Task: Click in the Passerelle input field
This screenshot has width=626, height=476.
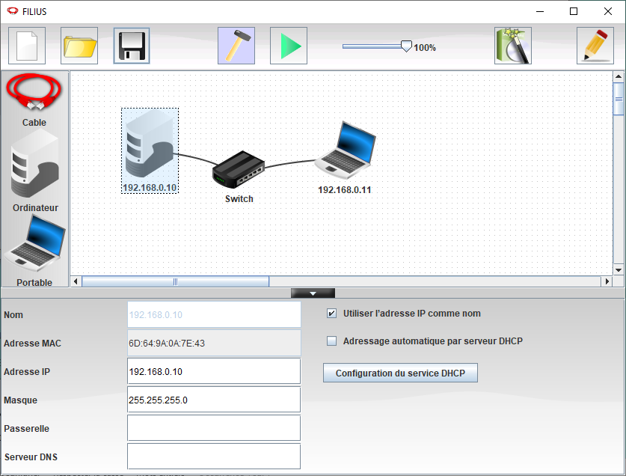Action: [214, 428]
